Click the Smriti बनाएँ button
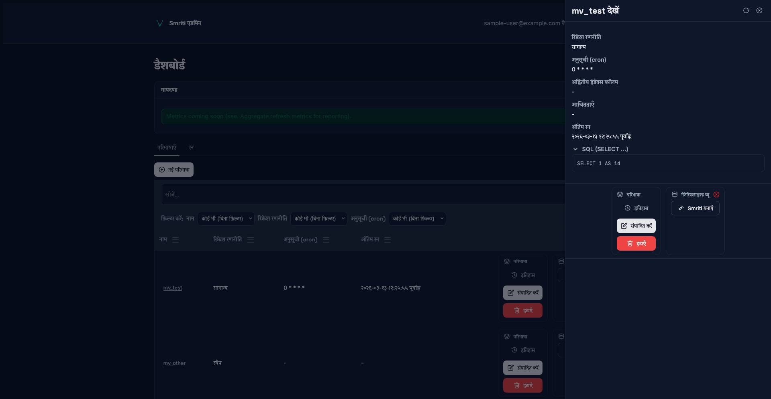The width and height of the screenshot is (771, 399). [695, 208]
